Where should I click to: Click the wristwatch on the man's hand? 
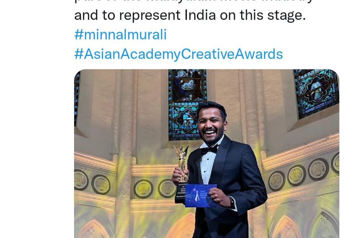click(232, 203)
